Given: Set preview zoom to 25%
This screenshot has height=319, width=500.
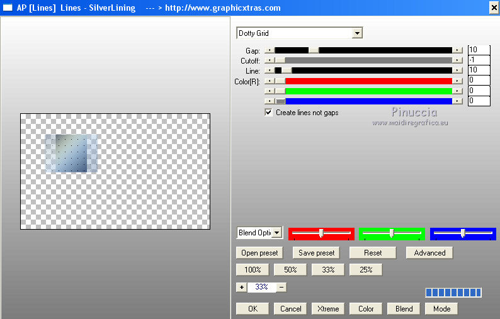Looking at the screenshot, I should pos(366,269).
